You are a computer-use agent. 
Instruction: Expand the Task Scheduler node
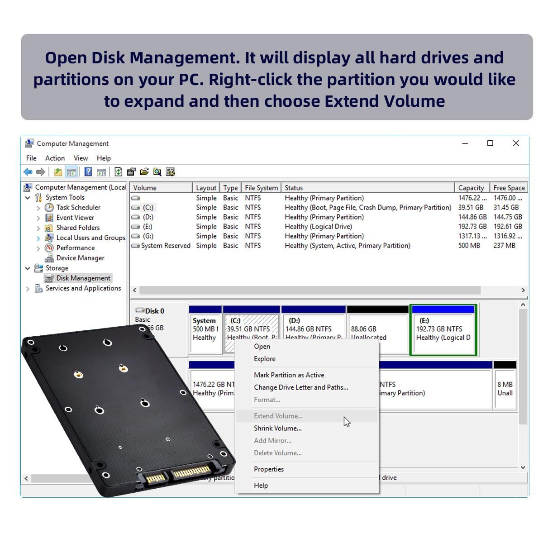tap(38, 208)
